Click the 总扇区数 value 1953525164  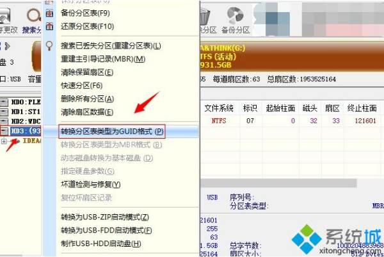(317, 79)
